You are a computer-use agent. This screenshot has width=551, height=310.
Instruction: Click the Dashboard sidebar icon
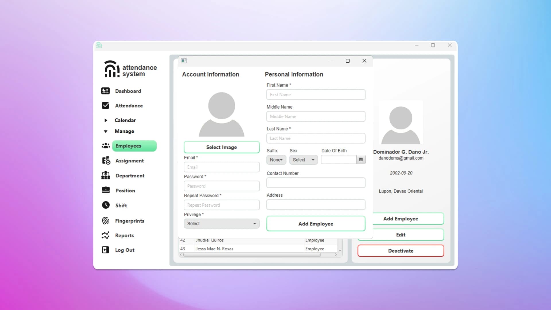[x=105, y=91]
